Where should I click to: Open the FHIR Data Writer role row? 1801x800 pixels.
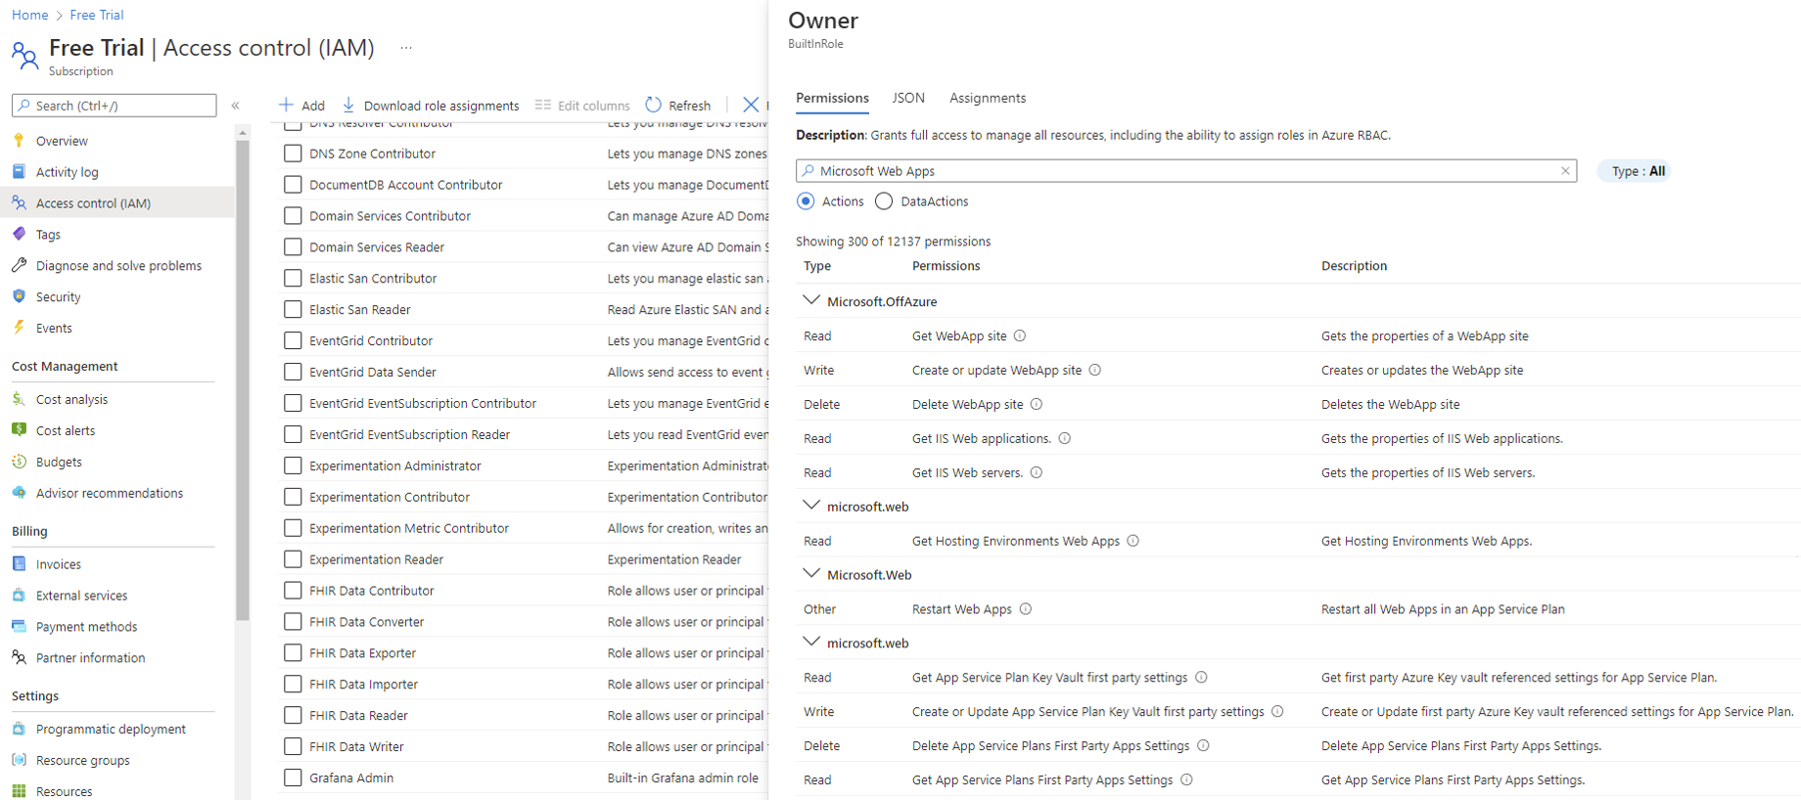pos(524,747)
